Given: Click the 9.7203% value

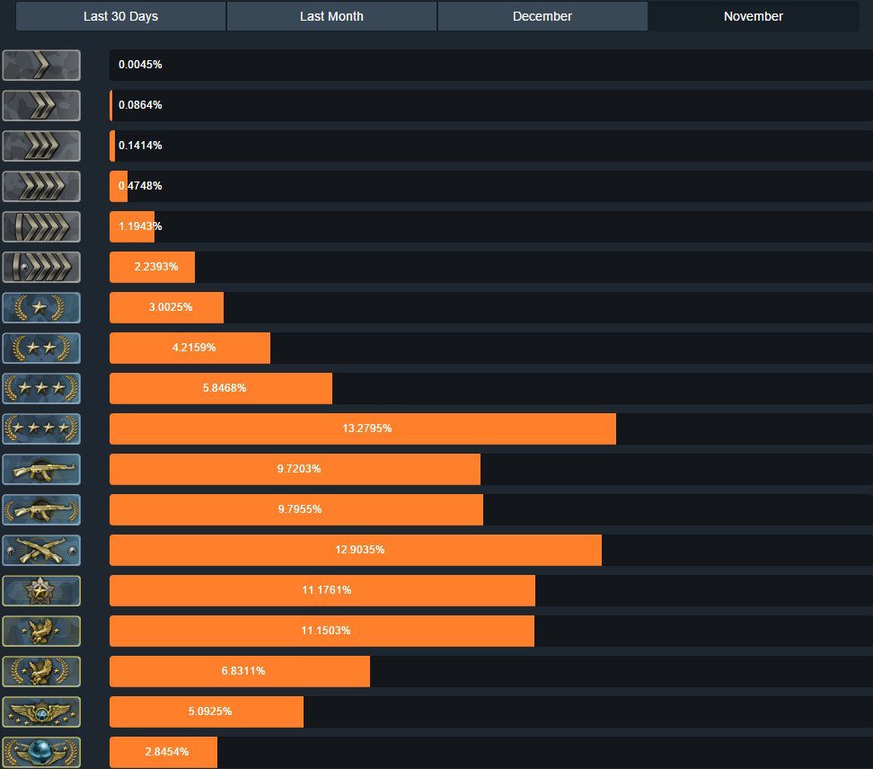Looking at the screenshot, I should pos(299,469).
